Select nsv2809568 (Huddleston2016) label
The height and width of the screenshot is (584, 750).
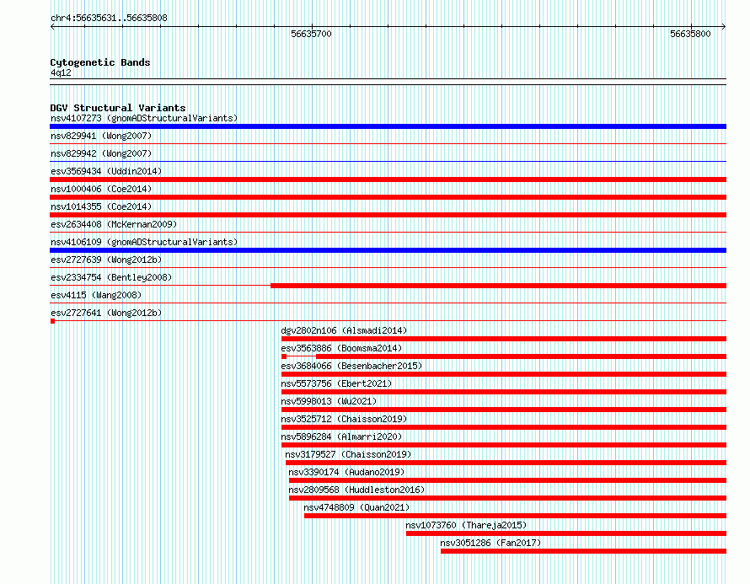[x=356, y=490]
